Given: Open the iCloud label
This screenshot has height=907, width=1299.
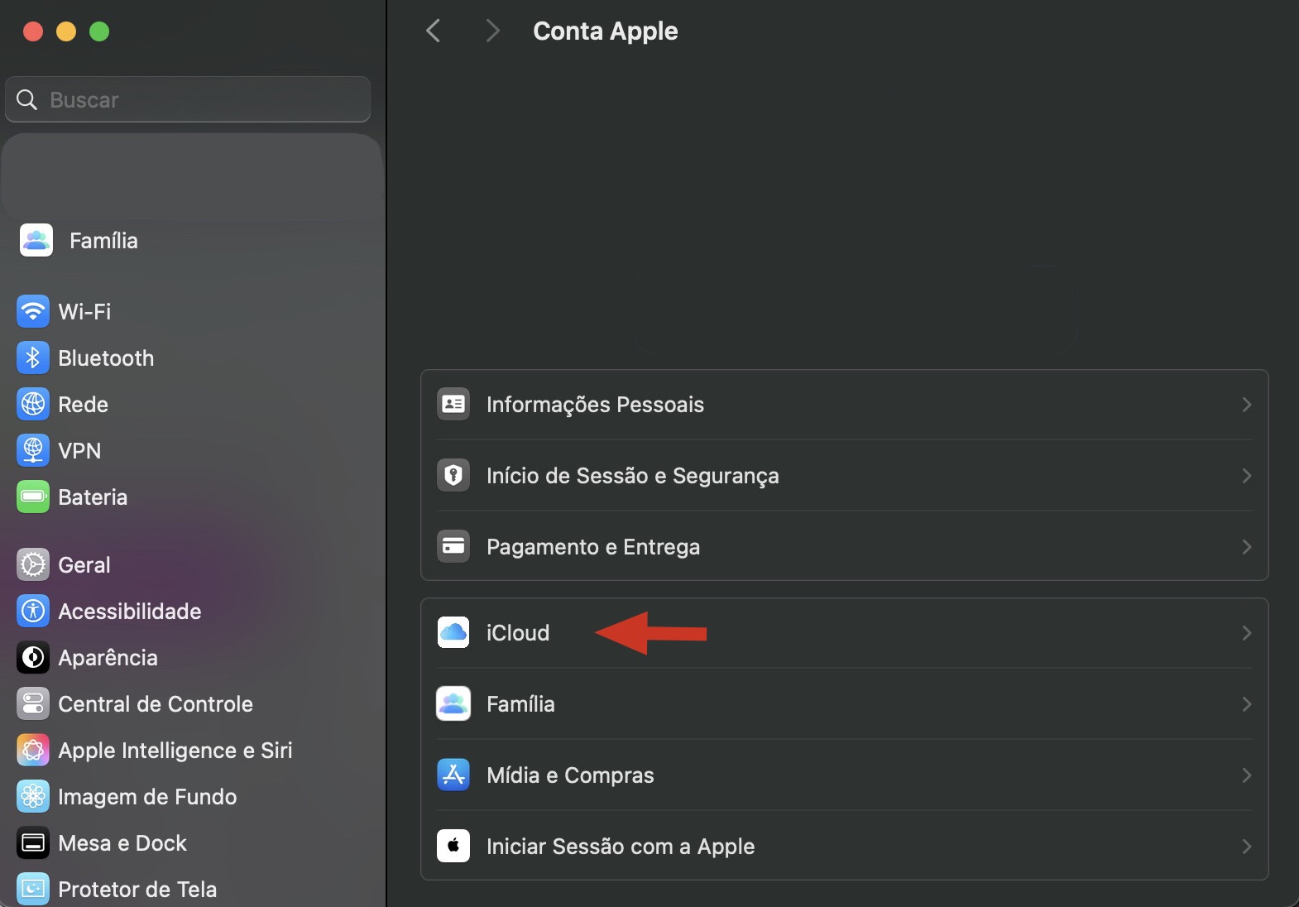Looking at the screenshot, I should click(518, 632).
